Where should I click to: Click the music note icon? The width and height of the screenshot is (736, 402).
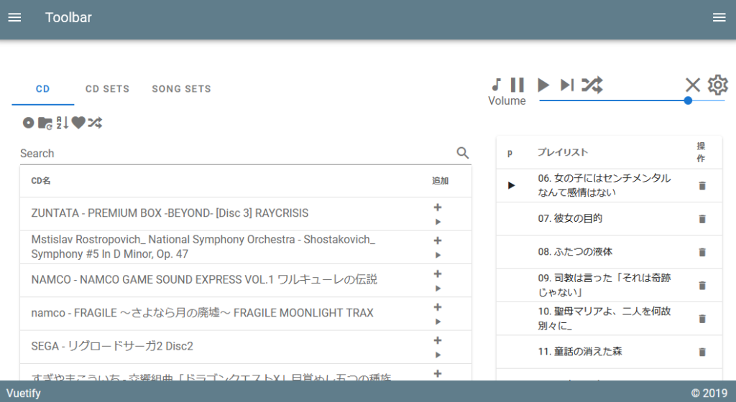pyautogui.click(x=496, y=85)
